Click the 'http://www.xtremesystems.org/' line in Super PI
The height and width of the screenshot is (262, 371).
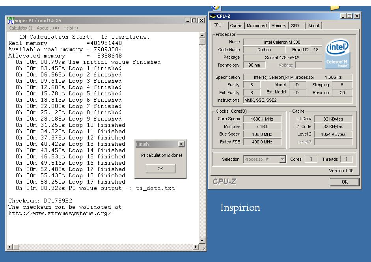[x=60, y=214]
